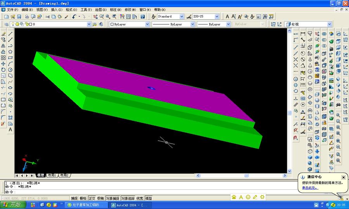Select the Spline draw tool
Screen dimensions: 349x209
click(10, 82)
